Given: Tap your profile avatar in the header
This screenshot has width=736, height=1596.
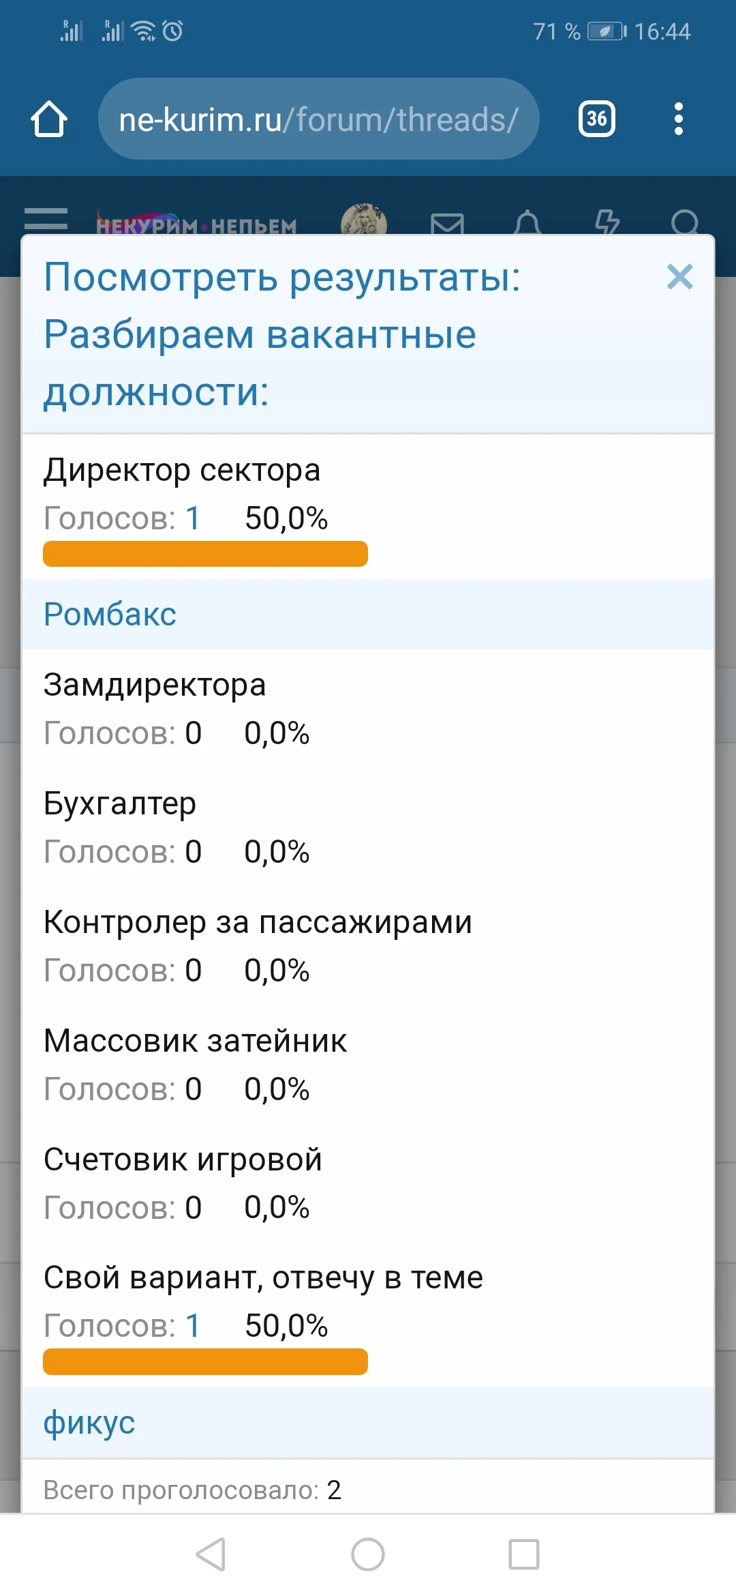Looking at the screenshot, I should pyautogui.click(x=365, y=220).
